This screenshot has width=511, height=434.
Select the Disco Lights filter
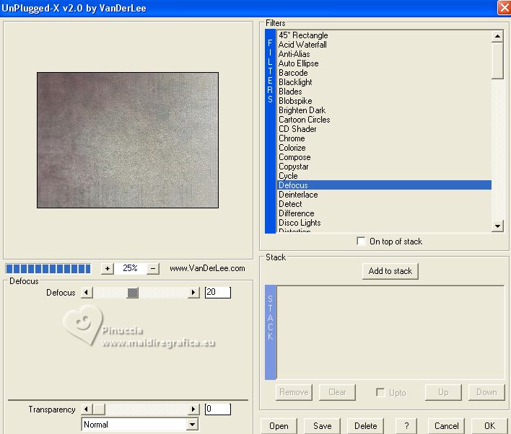tap(384, 223)
